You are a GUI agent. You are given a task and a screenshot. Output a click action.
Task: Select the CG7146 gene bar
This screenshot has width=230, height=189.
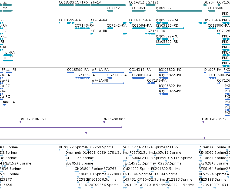pos(82,5)
